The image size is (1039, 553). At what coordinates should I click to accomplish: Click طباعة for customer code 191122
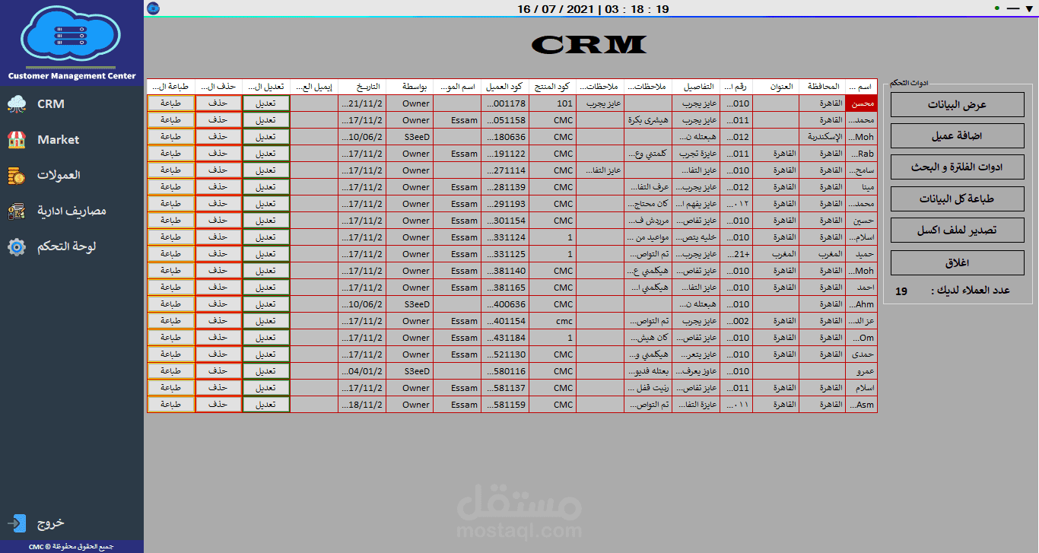click(x=171, y=154)
